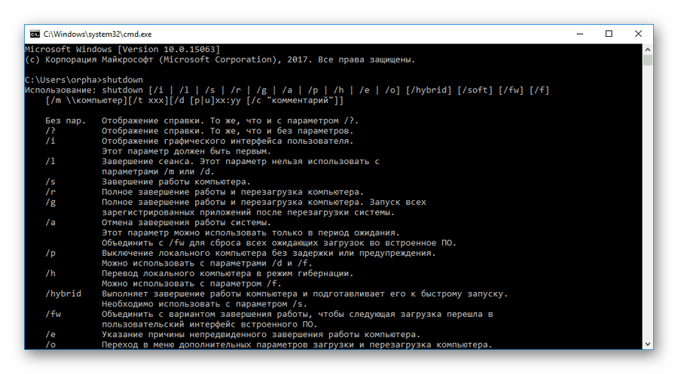This screenshot has height=374, width=678.
Task: Click the /s parameter row
Action: 50,181
